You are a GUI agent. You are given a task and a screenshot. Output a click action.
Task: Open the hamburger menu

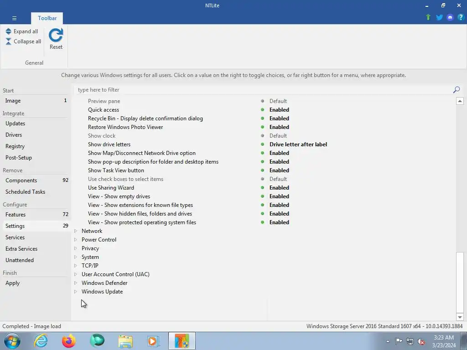(x=14, y=18)
